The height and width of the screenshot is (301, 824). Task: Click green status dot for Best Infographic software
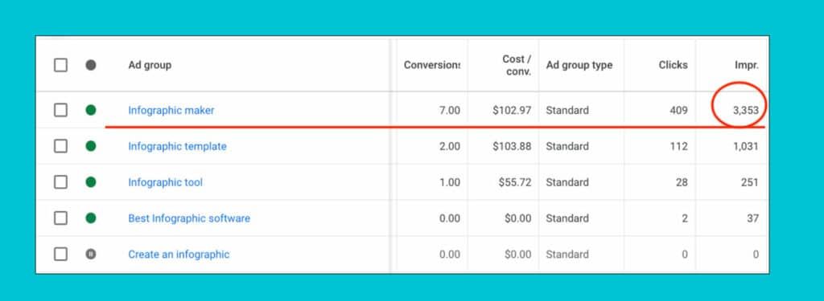(91, 218)
